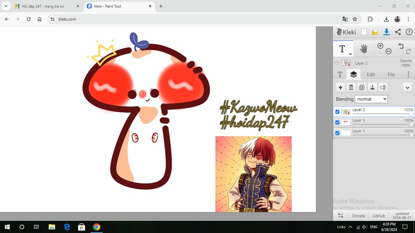This screenshot has height=233, width=415.
Task: Open File Explorer from the taskbar
Action: pos(52,227)
